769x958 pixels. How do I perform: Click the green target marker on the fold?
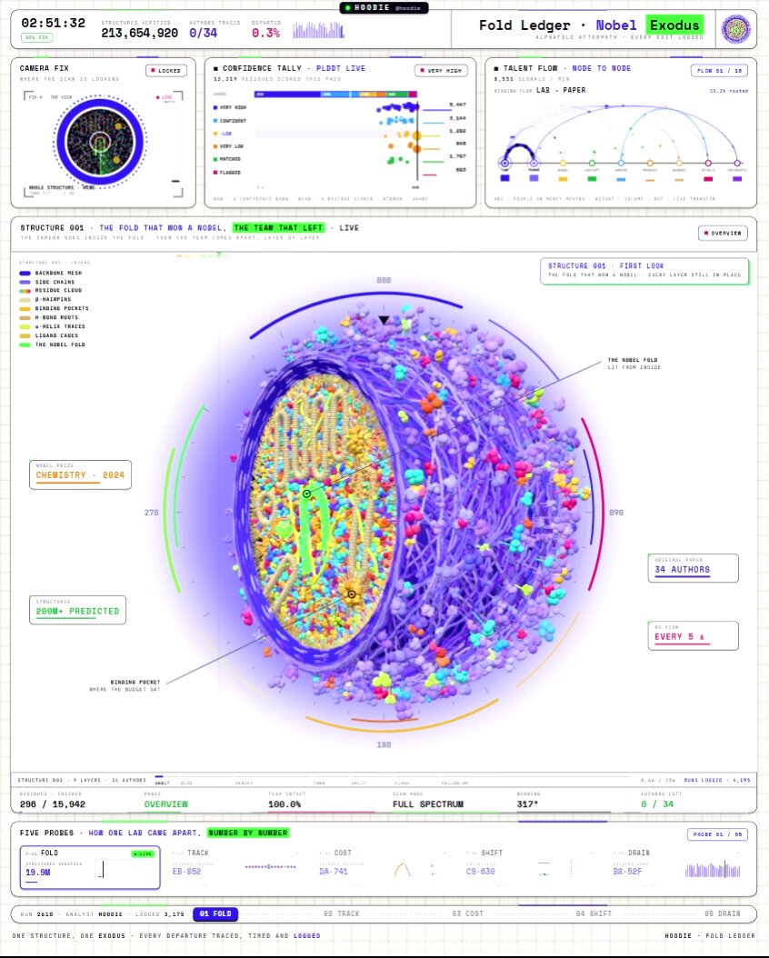pyautogui.click(x=307, y=494)
